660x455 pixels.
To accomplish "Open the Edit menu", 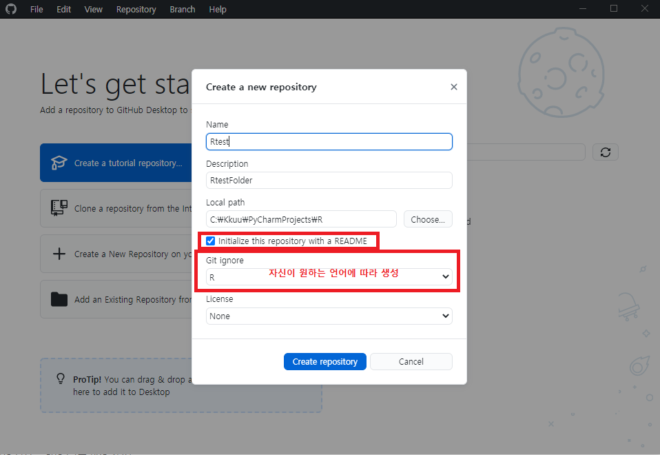I will [63, 9].
